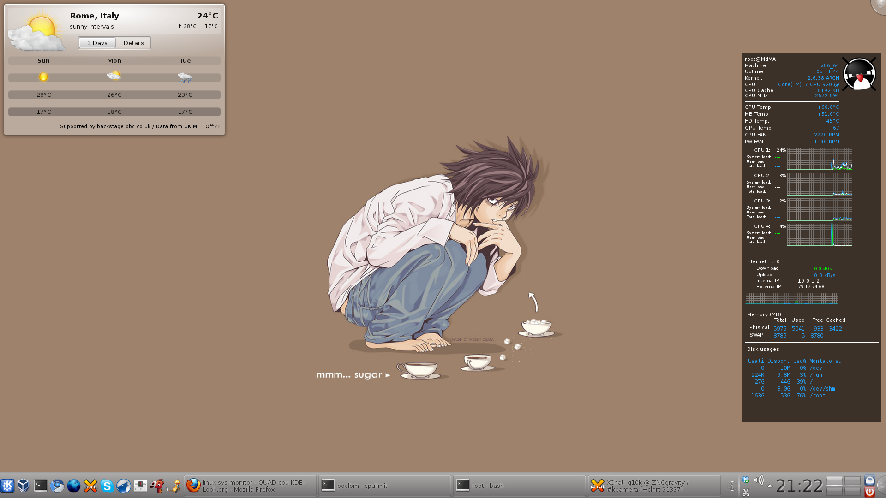Switch to the poclbm : cpulimit terminal task
The image size is (886, 498).
[x=384, y=486]
